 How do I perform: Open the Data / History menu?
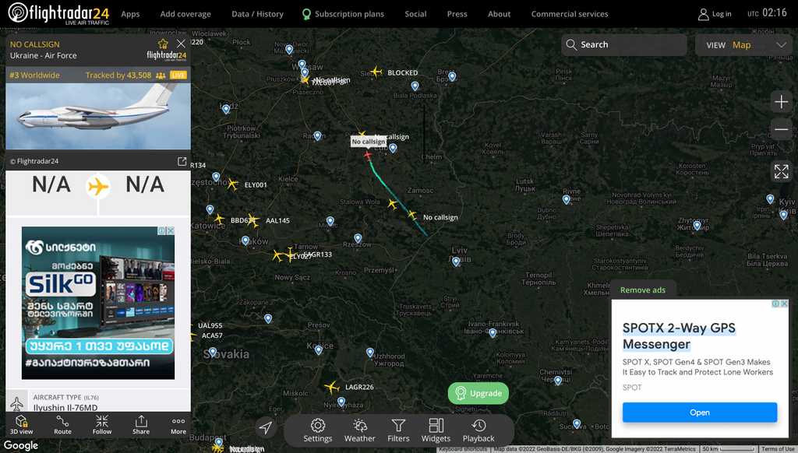point(257,14)
